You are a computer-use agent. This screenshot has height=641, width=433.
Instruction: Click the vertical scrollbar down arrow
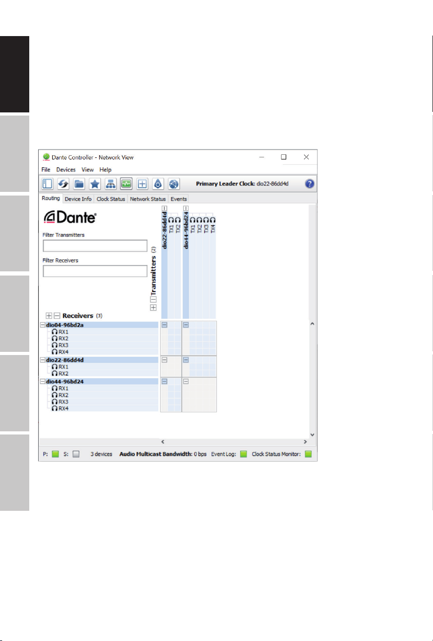click(x=312, y=434)
